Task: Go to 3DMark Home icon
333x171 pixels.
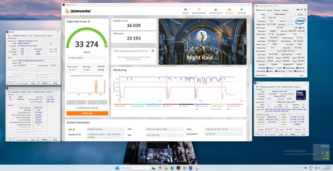Action: [x=185, y=10]
